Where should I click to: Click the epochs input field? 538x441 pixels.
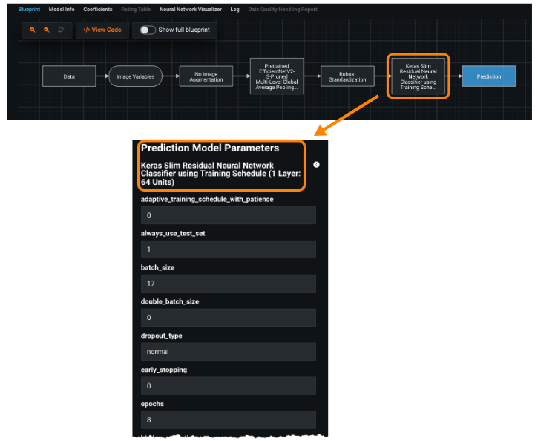[228, 419]
